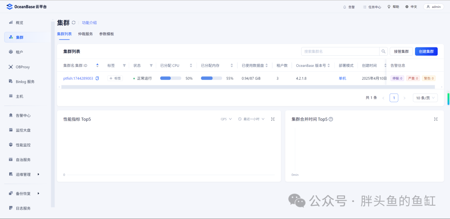Click the 警告: 0 alarm badge
This screenshot has width=450, height=219.
[429, 78]
